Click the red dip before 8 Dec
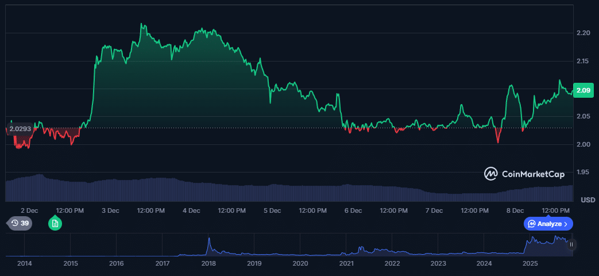The image size is (599, 276). (x=498, y=141)
